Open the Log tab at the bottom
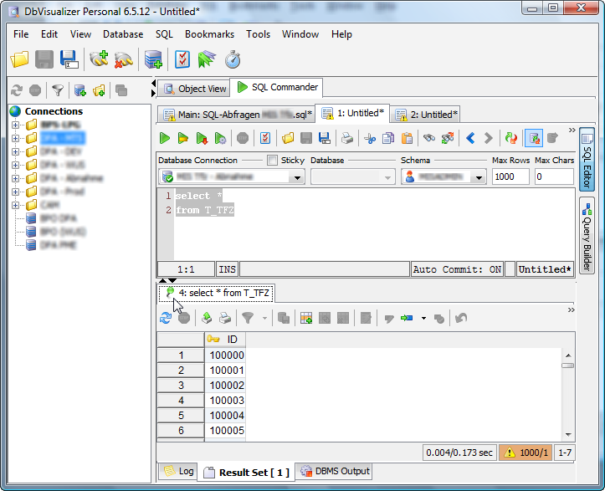The width and height of the screenshot is (605, 491). [x=179, y=471]
